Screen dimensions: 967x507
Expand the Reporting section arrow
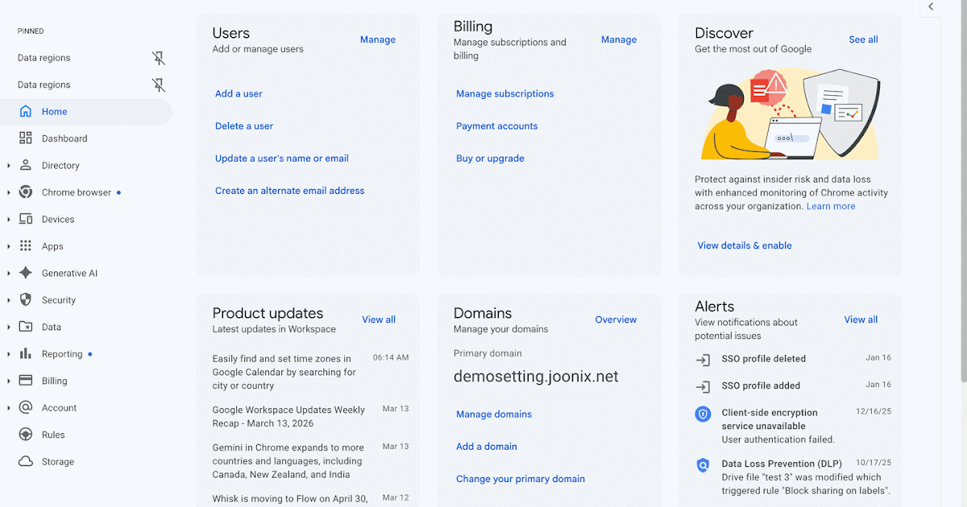9,354
